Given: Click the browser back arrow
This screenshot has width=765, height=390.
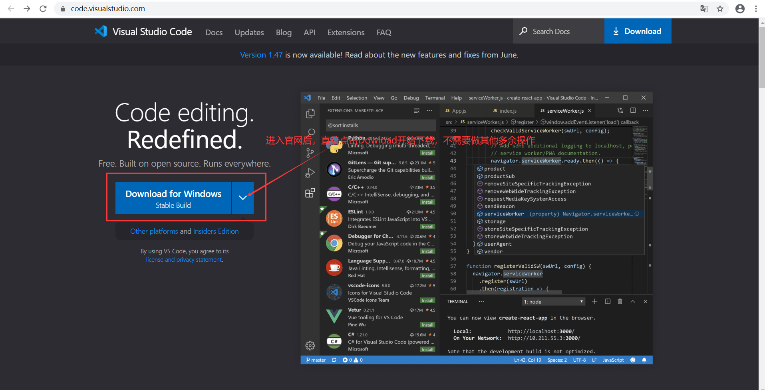Looking at the screenshot, I should tap(11, 8).
